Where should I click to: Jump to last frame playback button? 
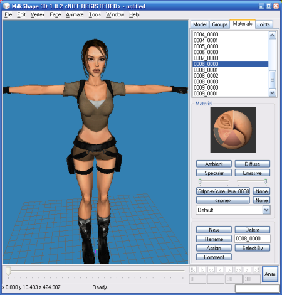[256, 270]
